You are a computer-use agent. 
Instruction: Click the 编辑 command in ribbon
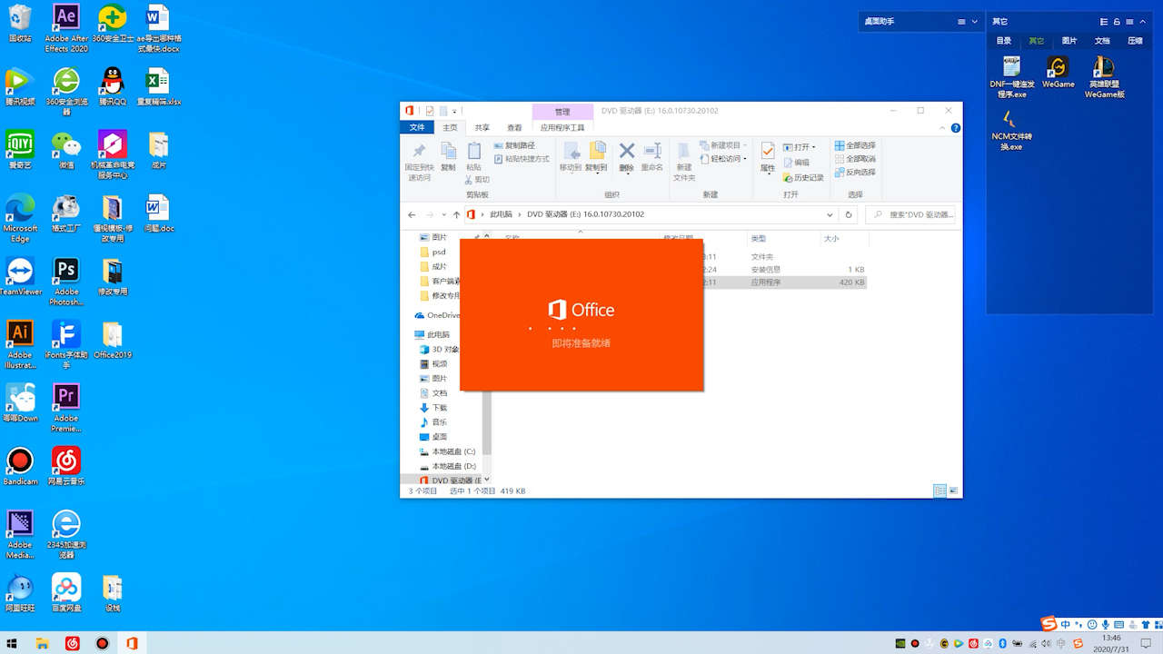[x=796, y=163]
